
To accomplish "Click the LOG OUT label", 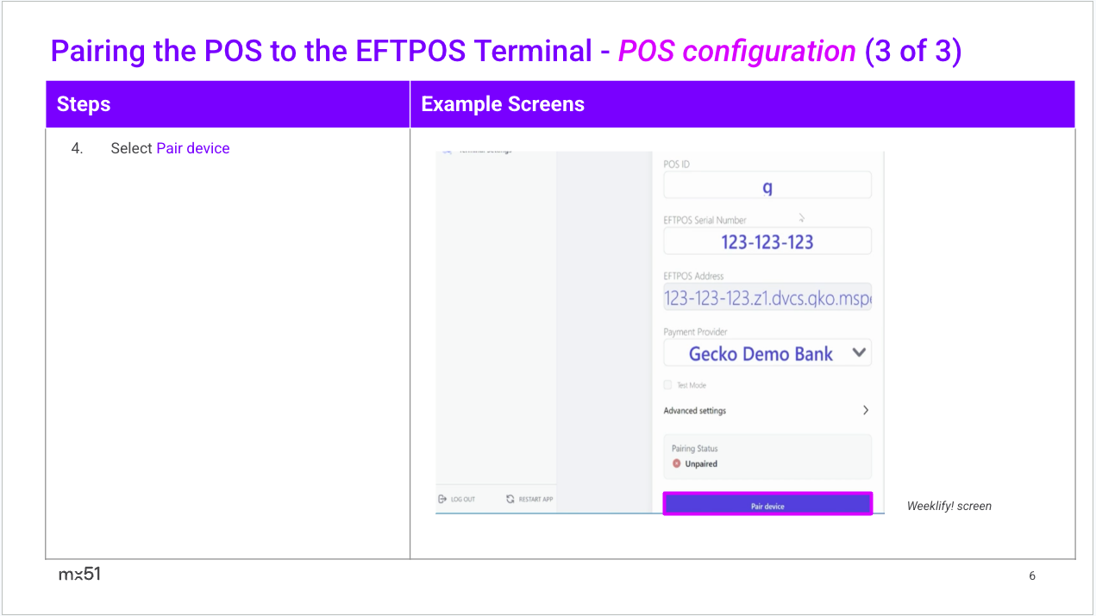I will [463, 500].
